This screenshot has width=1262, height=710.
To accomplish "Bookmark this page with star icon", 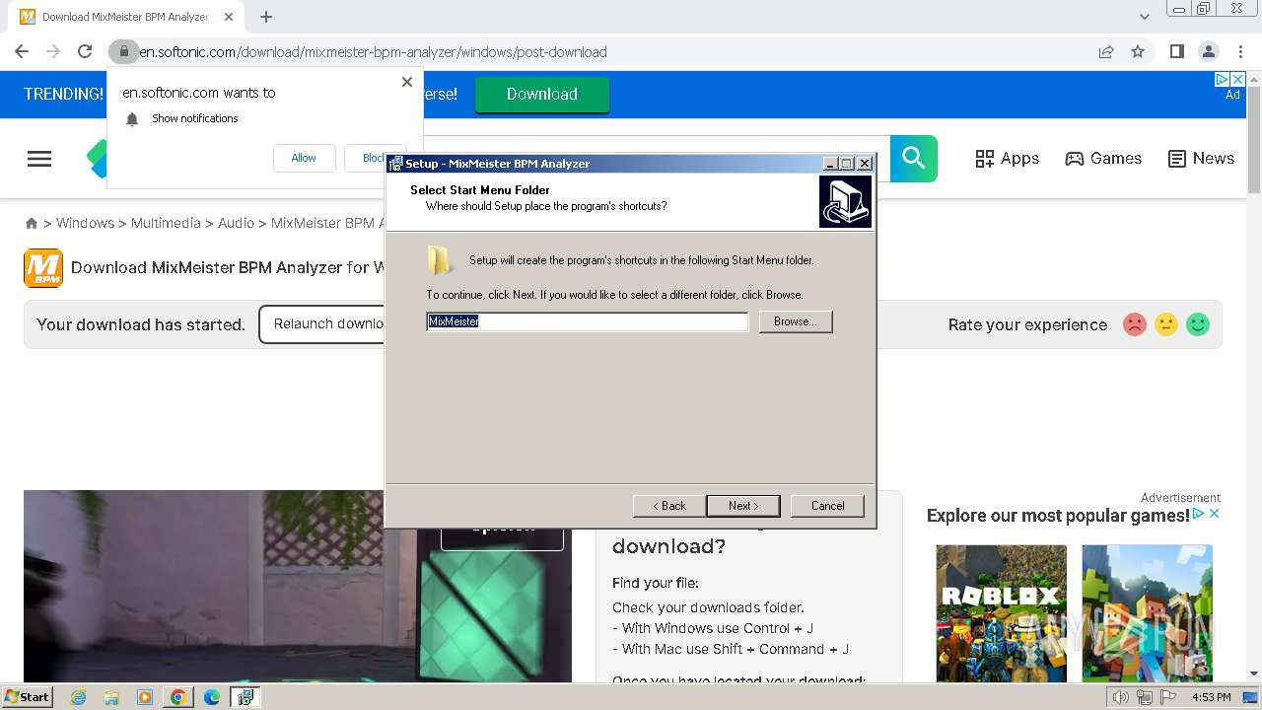I will coord(1138,51).
